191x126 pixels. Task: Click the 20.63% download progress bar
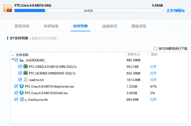(88, 10)
